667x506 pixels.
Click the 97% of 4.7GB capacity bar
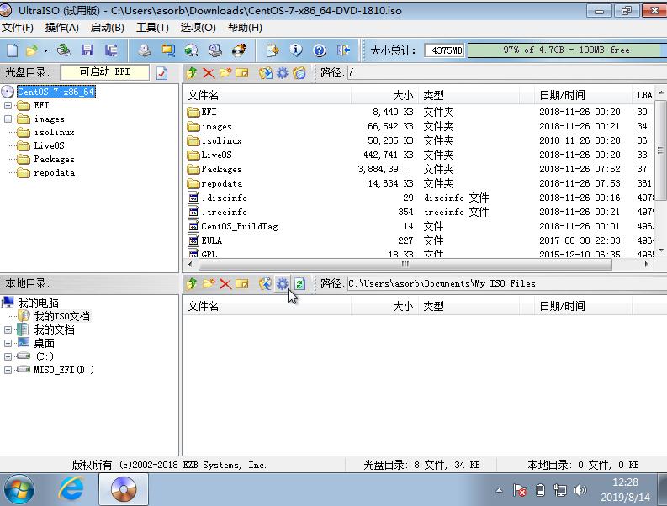pos(567,50)
